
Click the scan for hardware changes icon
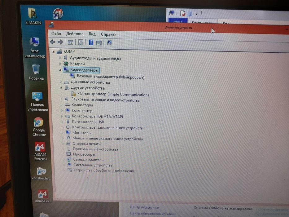point(109,43)
